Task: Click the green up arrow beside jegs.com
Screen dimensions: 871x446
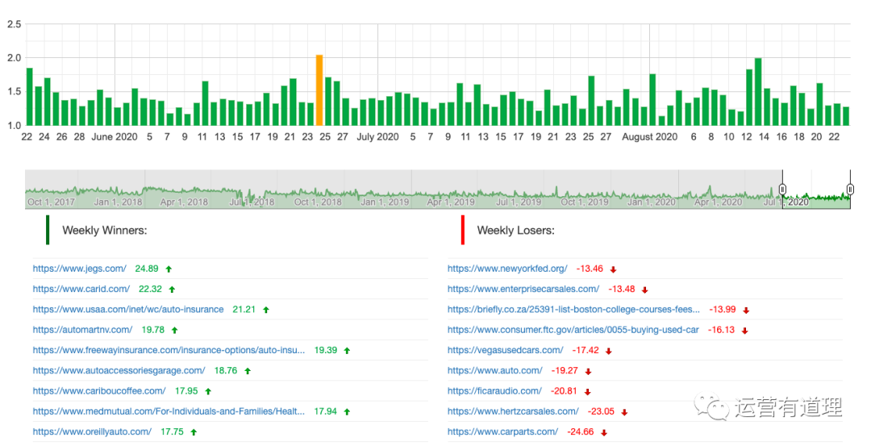Action: pyautogui.click(x=169, y=269)
